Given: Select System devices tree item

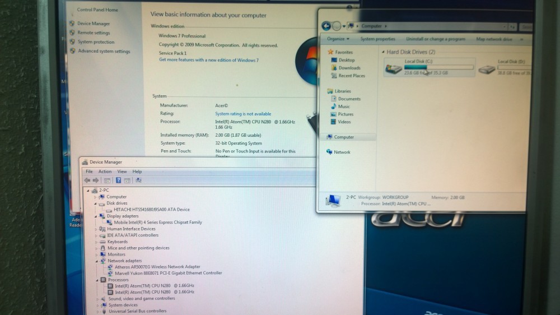Looking at the screenshot, I should 123,305.
